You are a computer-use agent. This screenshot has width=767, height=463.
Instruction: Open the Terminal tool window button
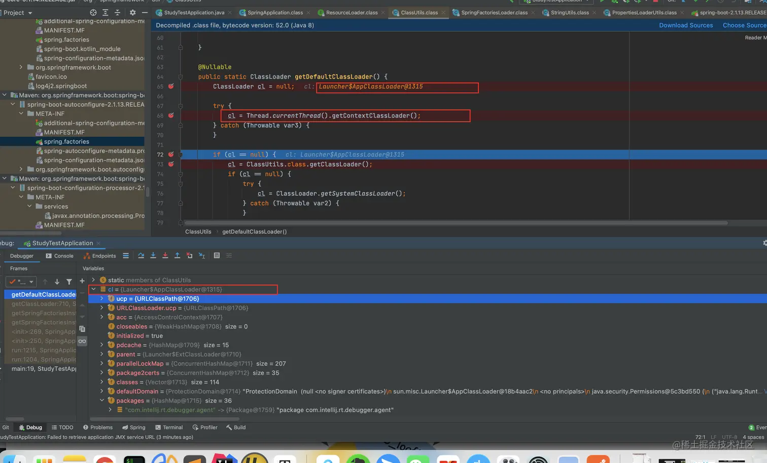coord(169,428)
